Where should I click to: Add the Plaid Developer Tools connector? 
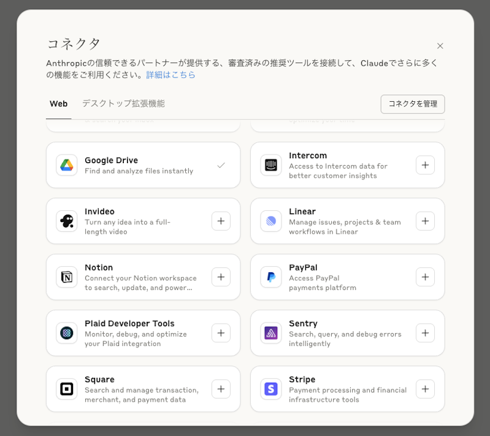tap(221, 333)
